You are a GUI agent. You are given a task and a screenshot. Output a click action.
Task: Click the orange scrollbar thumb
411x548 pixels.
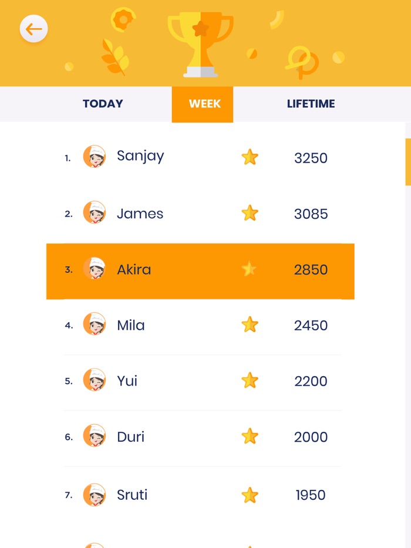click(408, 161)
